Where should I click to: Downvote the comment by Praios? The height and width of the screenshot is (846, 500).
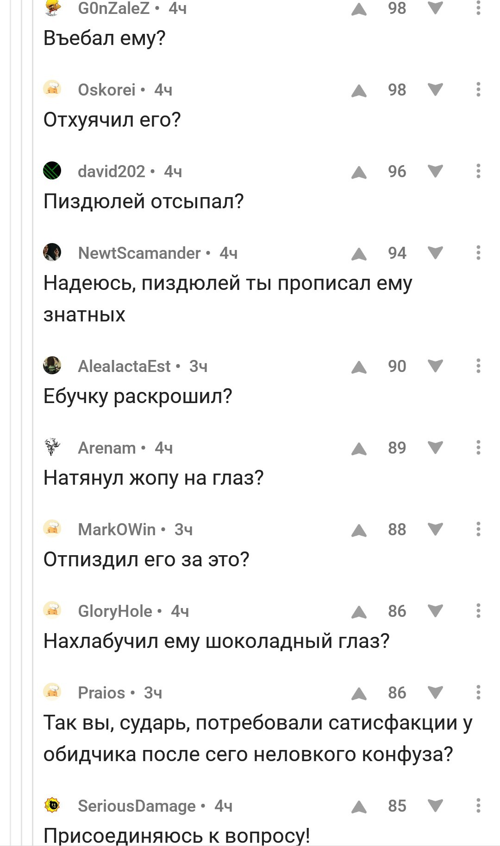point(435,693)
